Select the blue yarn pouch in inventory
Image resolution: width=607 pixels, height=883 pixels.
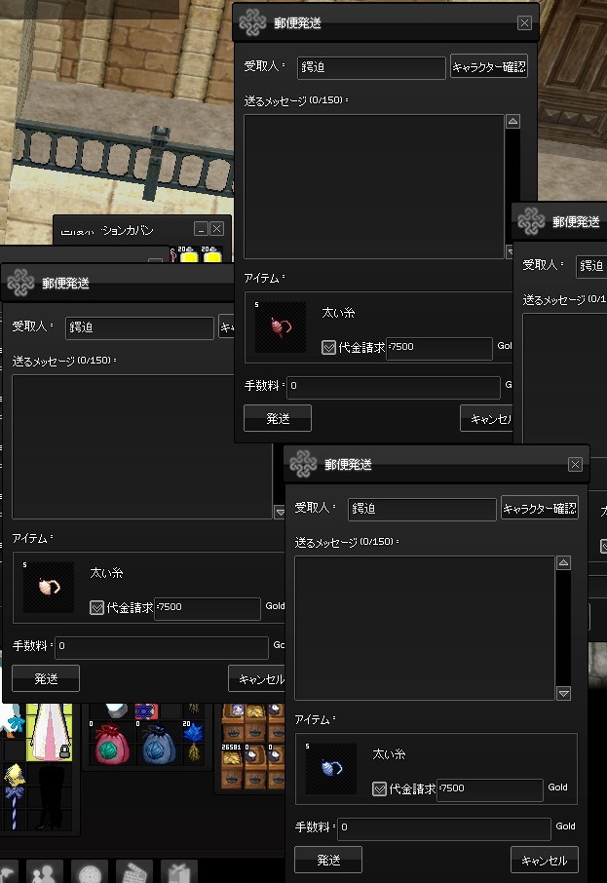[159, 744]
